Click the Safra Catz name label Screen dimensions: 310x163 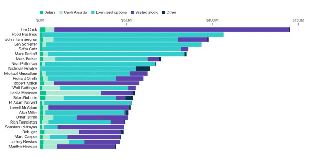28,49
